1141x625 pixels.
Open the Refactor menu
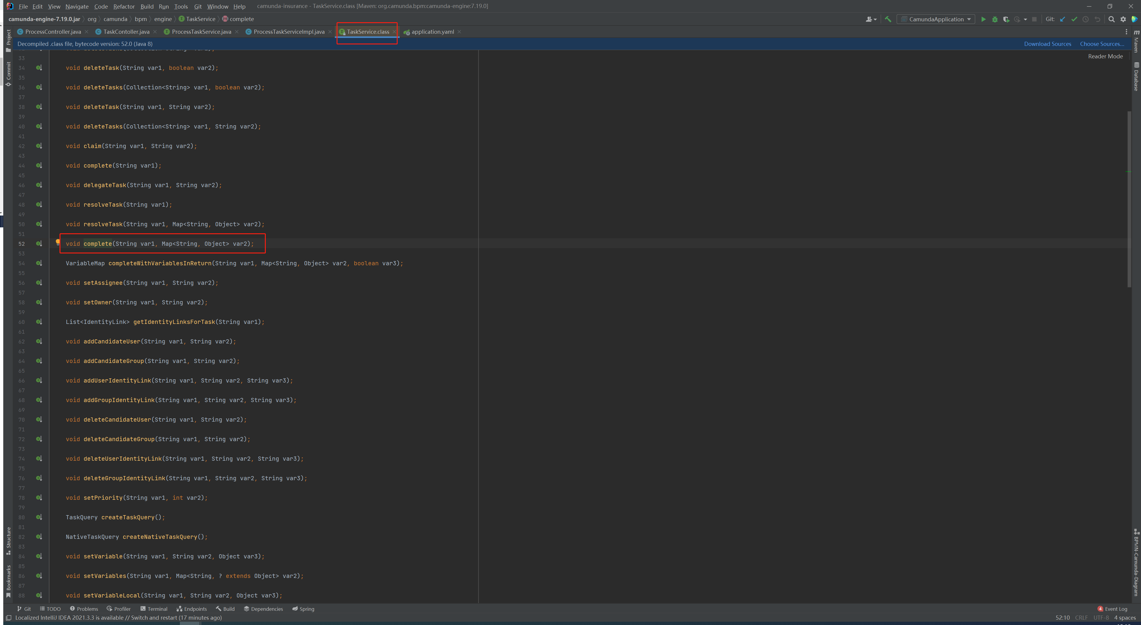124,6
